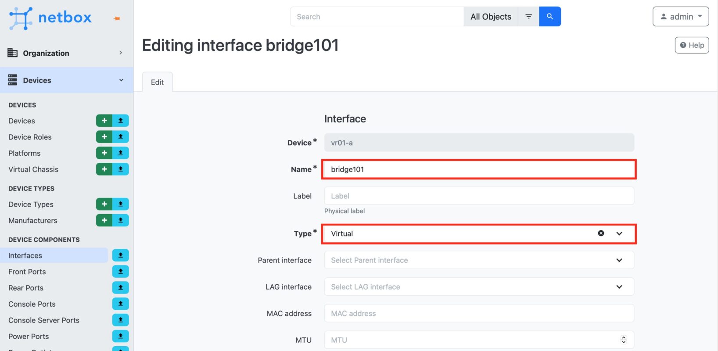
Task: Import Rear Ports via upload icon
Action: click(x=121, y=288)
